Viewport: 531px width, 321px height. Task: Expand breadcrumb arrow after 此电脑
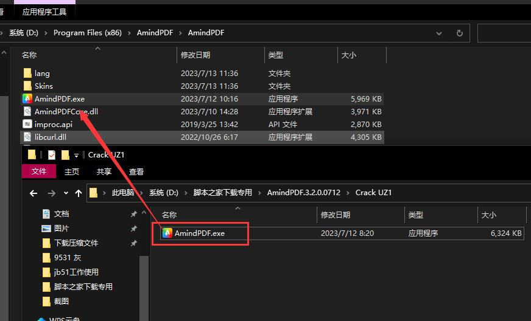[x=141, y=193]
